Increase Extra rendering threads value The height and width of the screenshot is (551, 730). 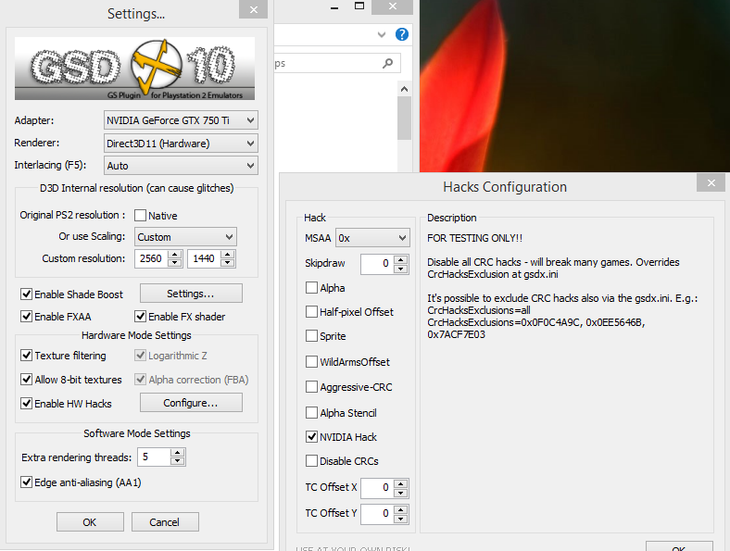[x=177, y=453]
